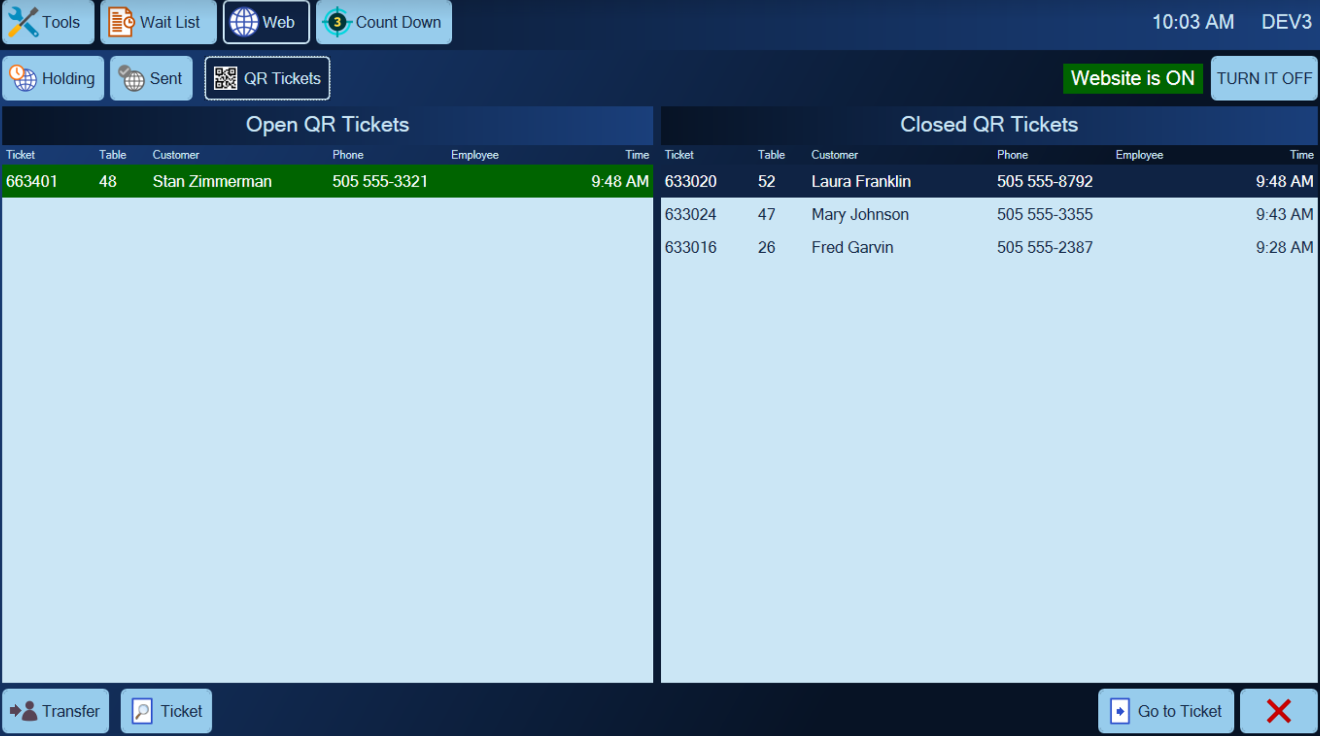
Task: Click phone 505 555-8792 in closed tickets
Action: [x=1044, y=181]
